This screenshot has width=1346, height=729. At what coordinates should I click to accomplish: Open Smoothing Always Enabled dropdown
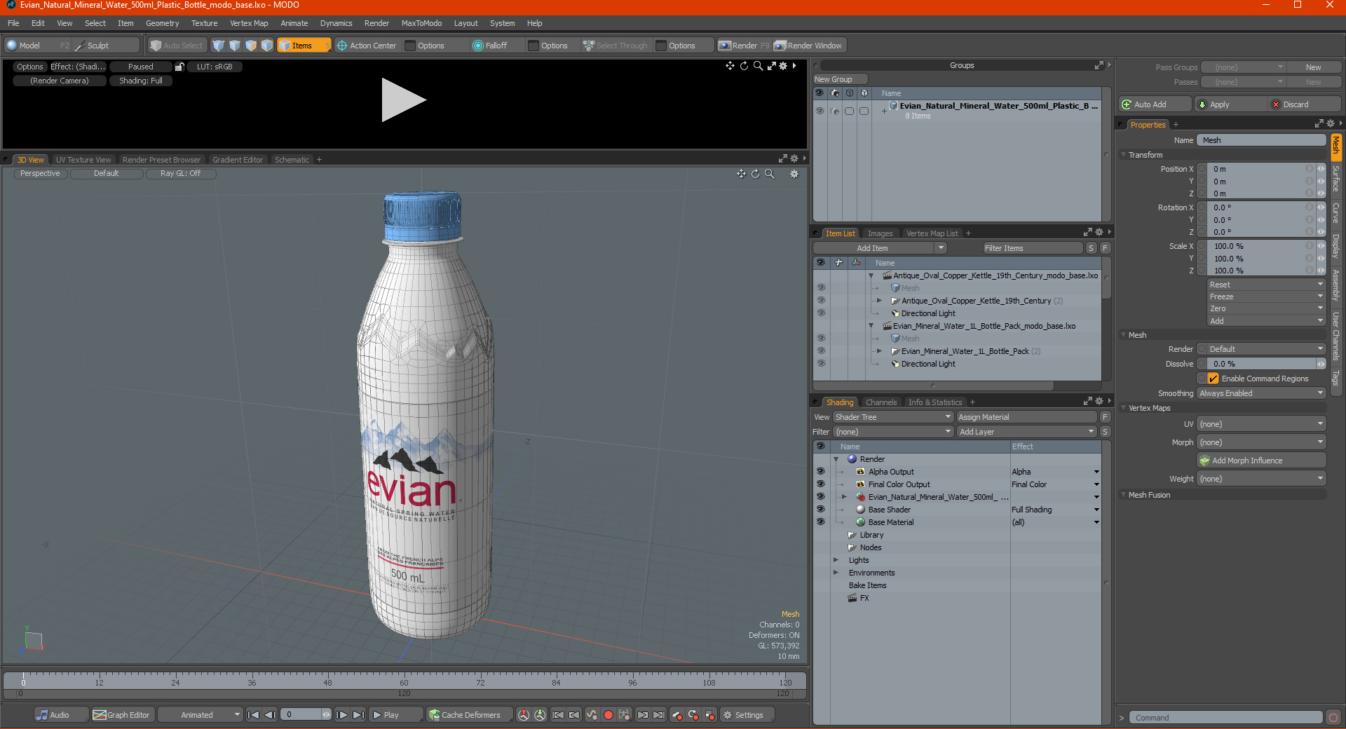[1261, 393]
